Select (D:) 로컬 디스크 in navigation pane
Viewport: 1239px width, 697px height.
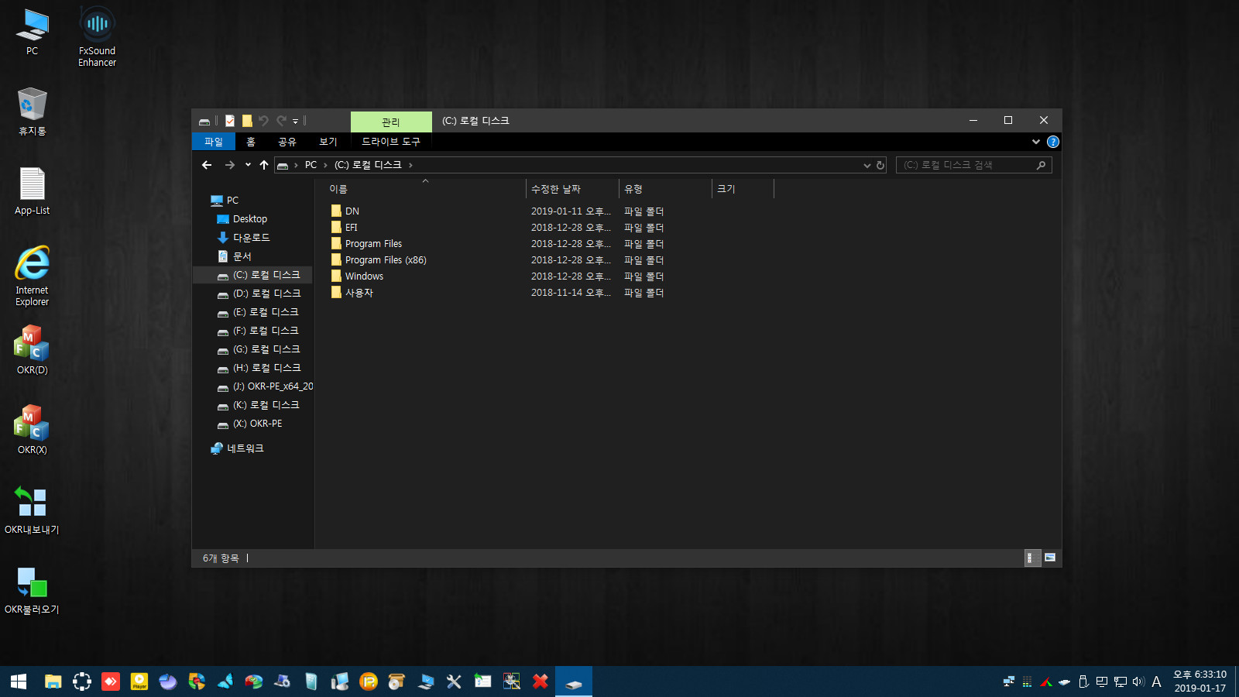(x=259, y=294)
